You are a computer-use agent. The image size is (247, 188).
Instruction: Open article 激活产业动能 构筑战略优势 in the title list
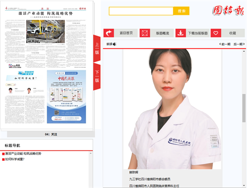23,153
